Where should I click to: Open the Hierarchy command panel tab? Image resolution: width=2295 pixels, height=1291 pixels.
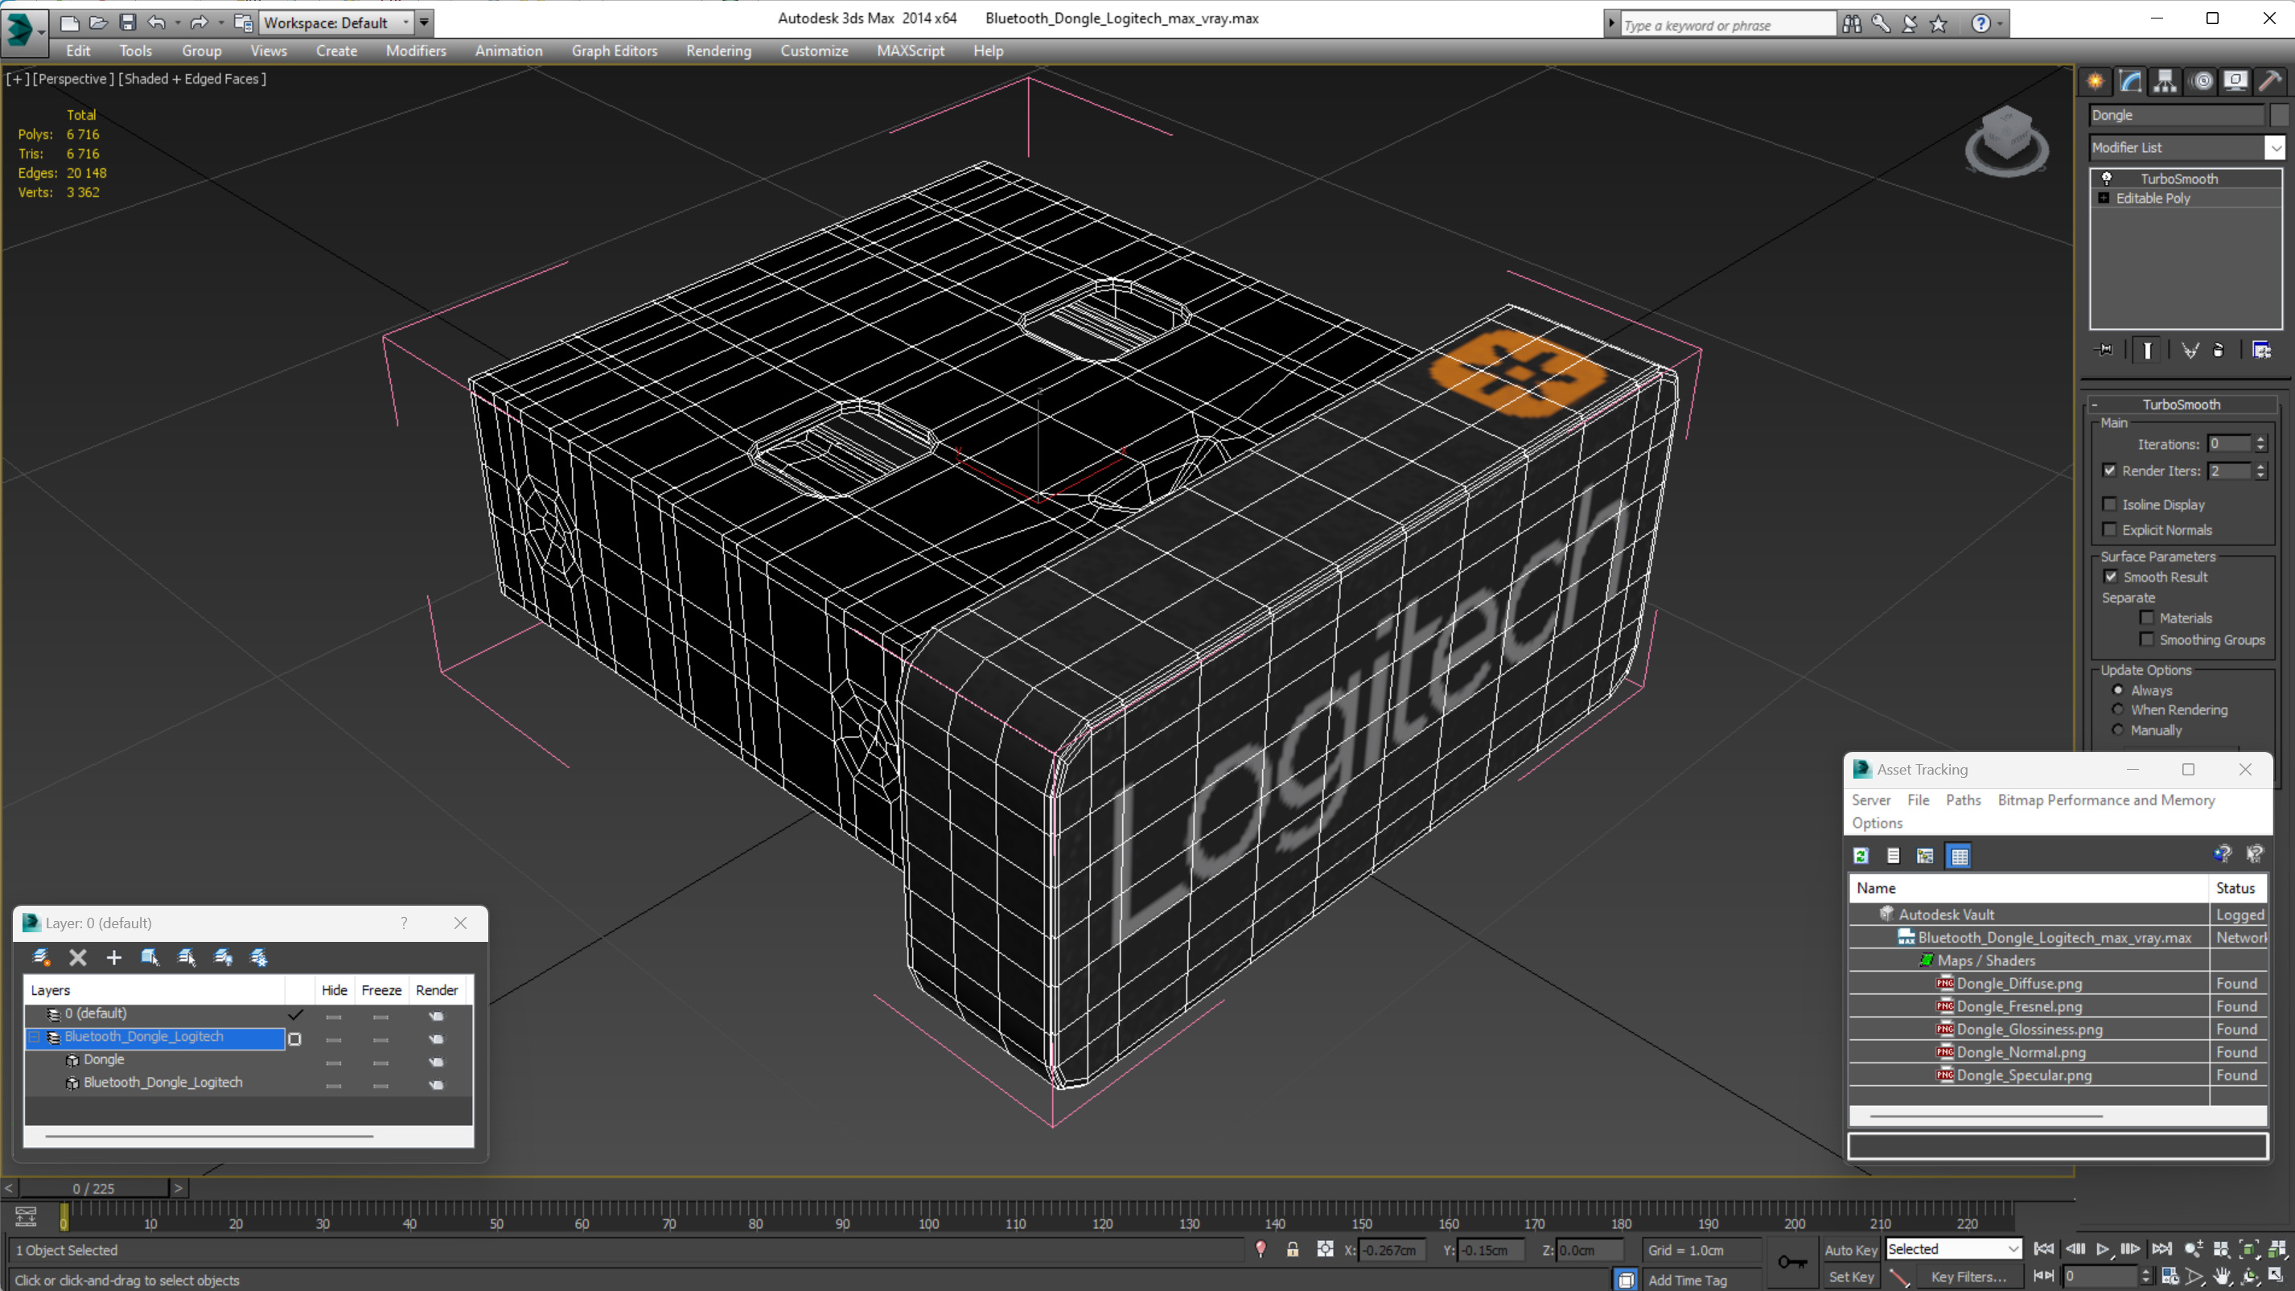2165,81
